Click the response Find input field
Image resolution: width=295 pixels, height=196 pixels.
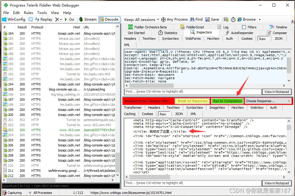(193, 183)
